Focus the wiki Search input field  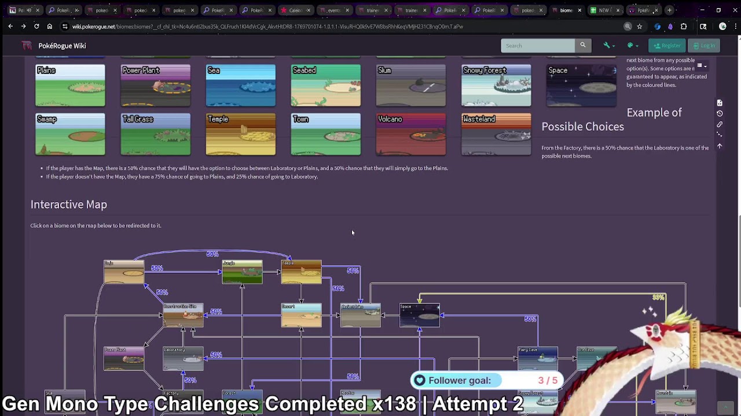coord(538,46)
